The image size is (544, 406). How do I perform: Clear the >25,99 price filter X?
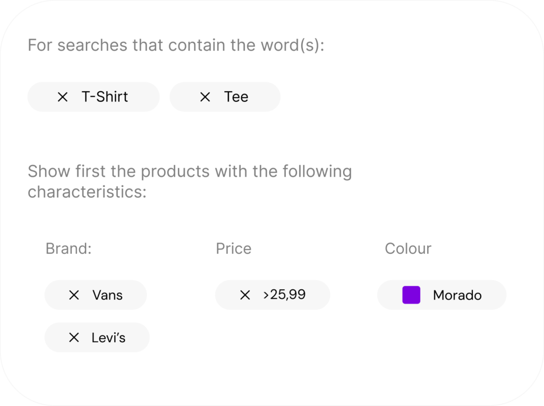click(245, 295)
